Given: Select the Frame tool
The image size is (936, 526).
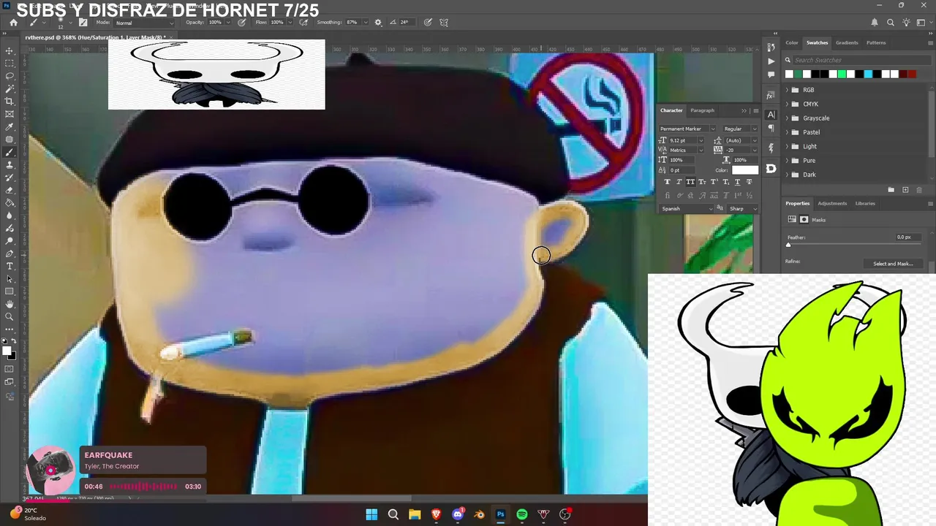Looking at the screenshot, I should 10,114.
